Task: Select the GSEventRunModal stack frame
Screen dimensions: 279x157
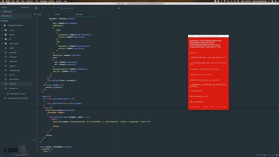Action: pos(197,102)
